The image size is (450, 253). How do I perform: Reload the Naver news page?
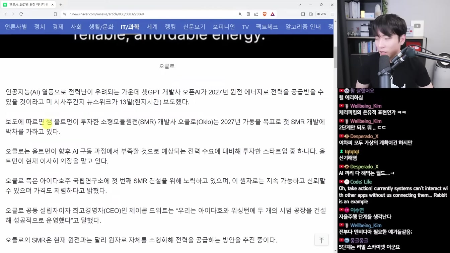click(x=21, y=14)
